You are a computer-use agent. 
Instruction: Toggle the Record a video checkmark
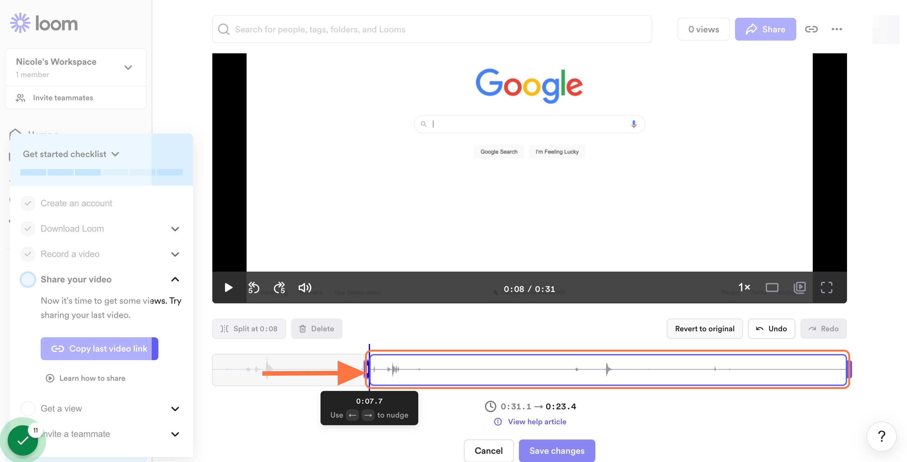coord(28,254)
